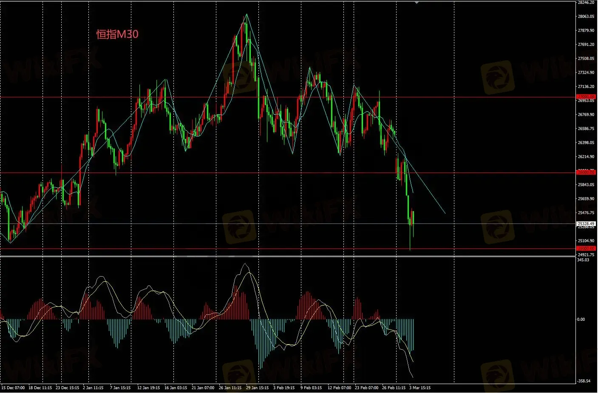This screenshot has width=598, height=393.
Task: Click the 25843.05 price scale label
Action: 586,185
